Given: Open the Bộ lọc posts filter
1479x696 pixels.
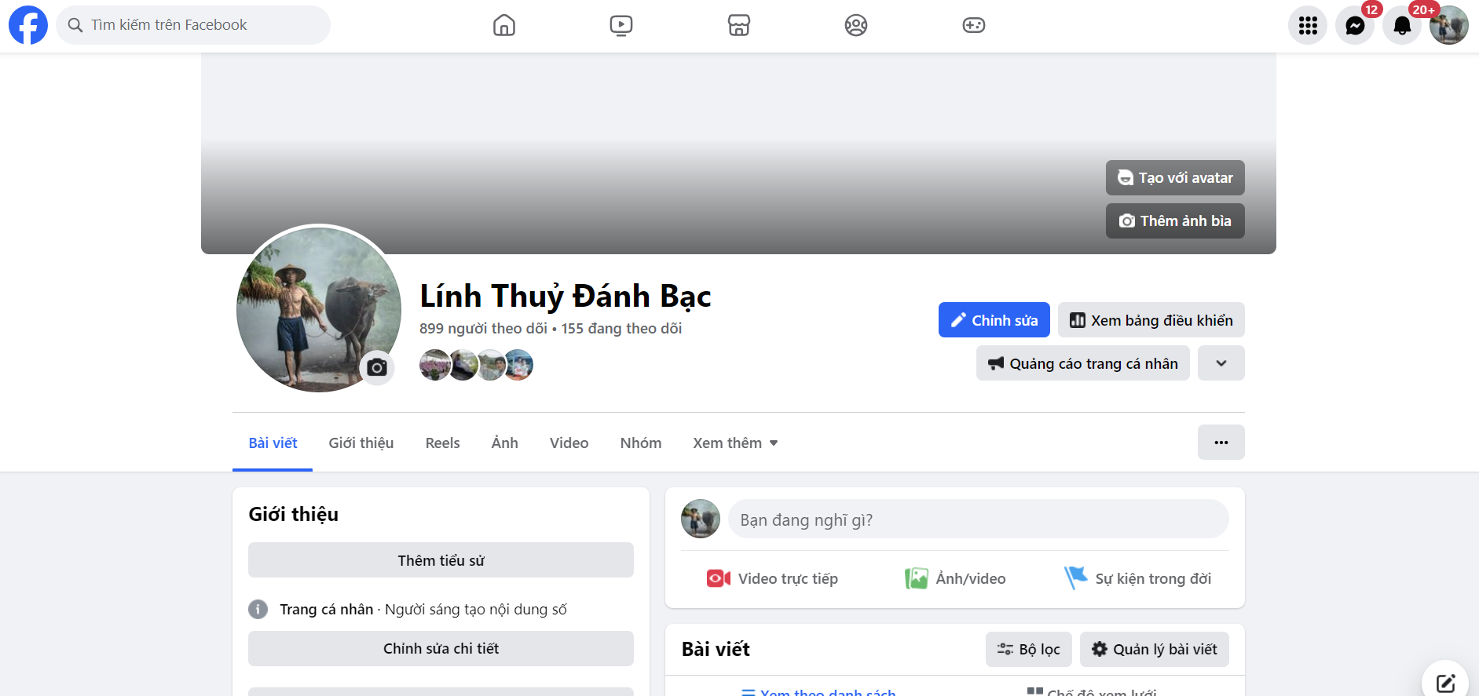Looking at the screenshot, I should tap(1028, 649).
